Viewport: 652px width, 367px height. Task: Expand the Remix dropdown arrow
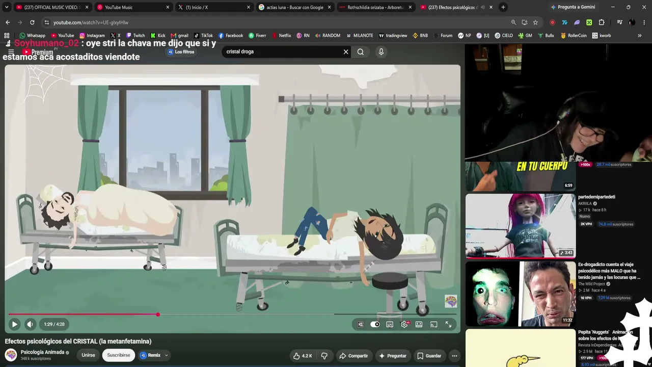(166, 355)
